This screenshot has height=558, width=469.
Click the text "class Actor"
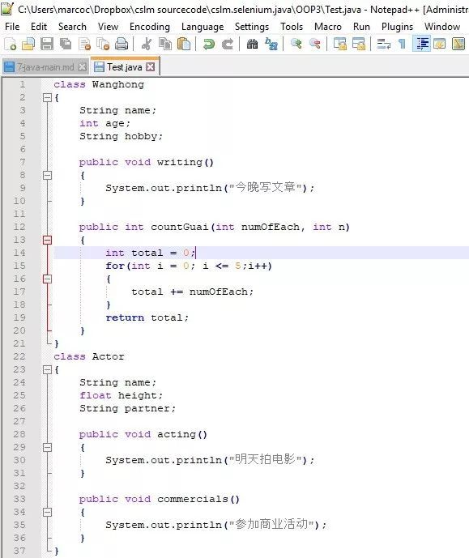[89, 356]
